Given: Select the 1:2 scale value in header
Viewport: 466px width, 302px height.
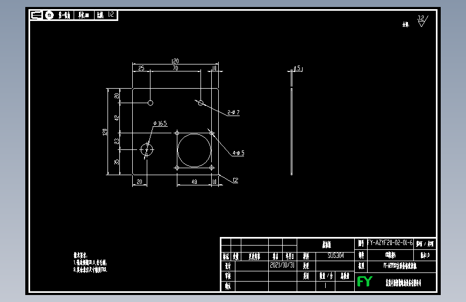Looking at the screenshot, I should click(111, 15).
